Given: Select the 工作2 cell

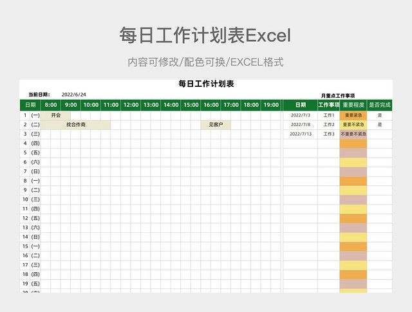Looking at the screenshot, I should [329, 125].
